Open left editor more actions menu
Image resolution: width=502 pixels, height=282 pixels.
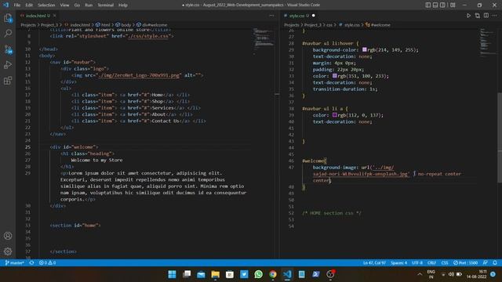271,16
